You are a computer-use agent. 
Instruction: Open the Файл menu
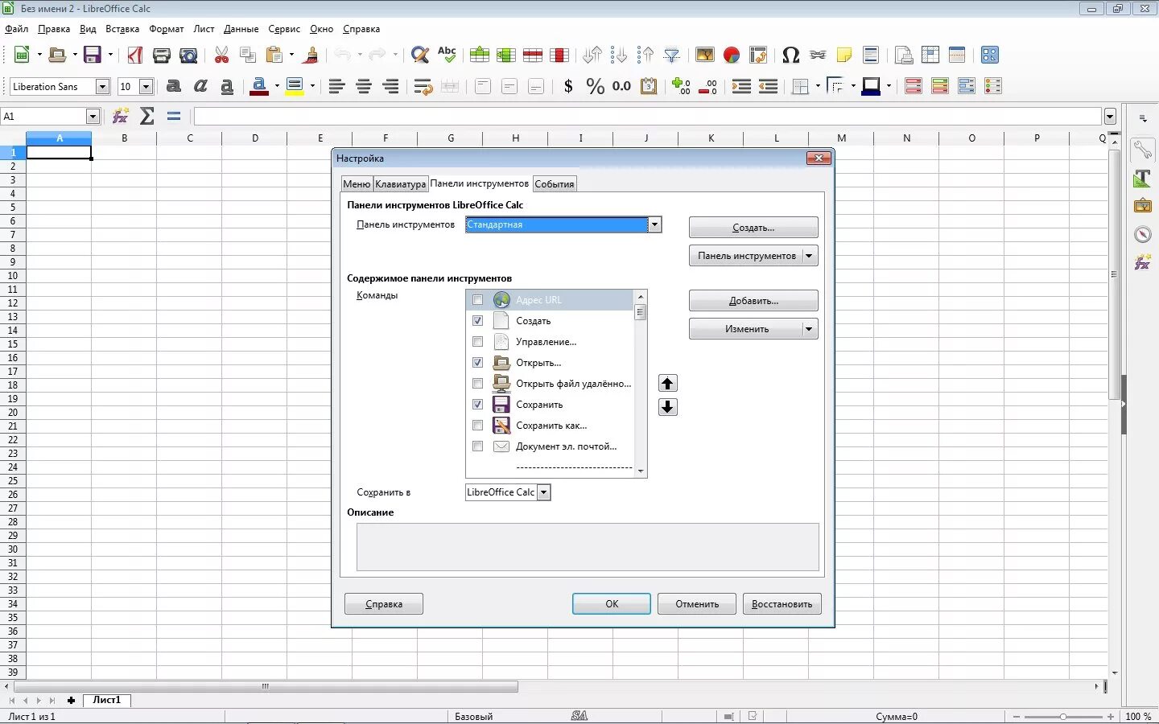coord(16,29)
